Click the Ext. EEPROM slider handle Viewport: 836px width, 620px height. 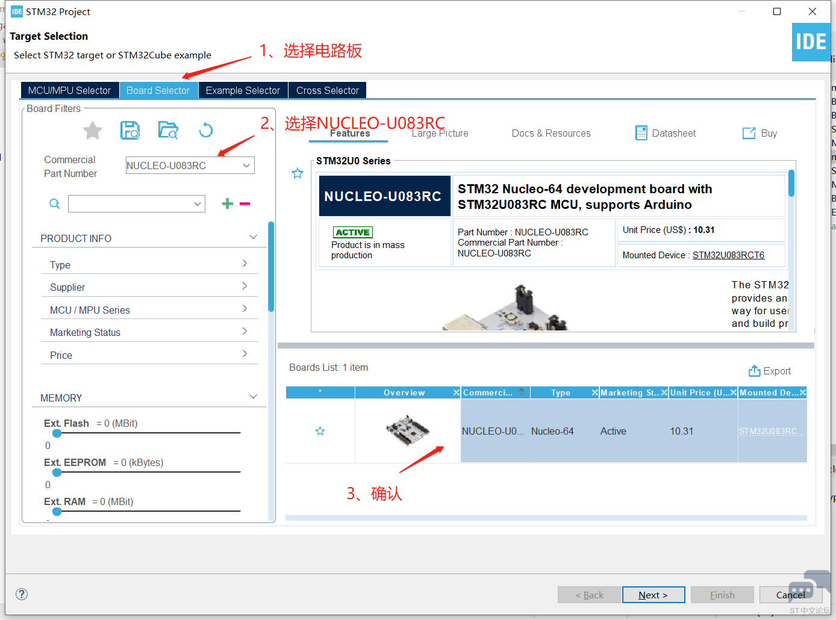57,473
